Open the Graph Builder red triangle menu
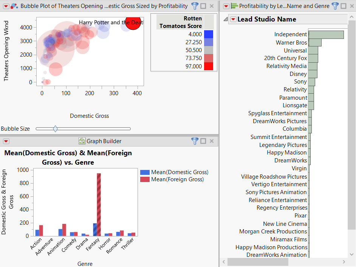Screen dimensions: 356x267 pos(5,141)
